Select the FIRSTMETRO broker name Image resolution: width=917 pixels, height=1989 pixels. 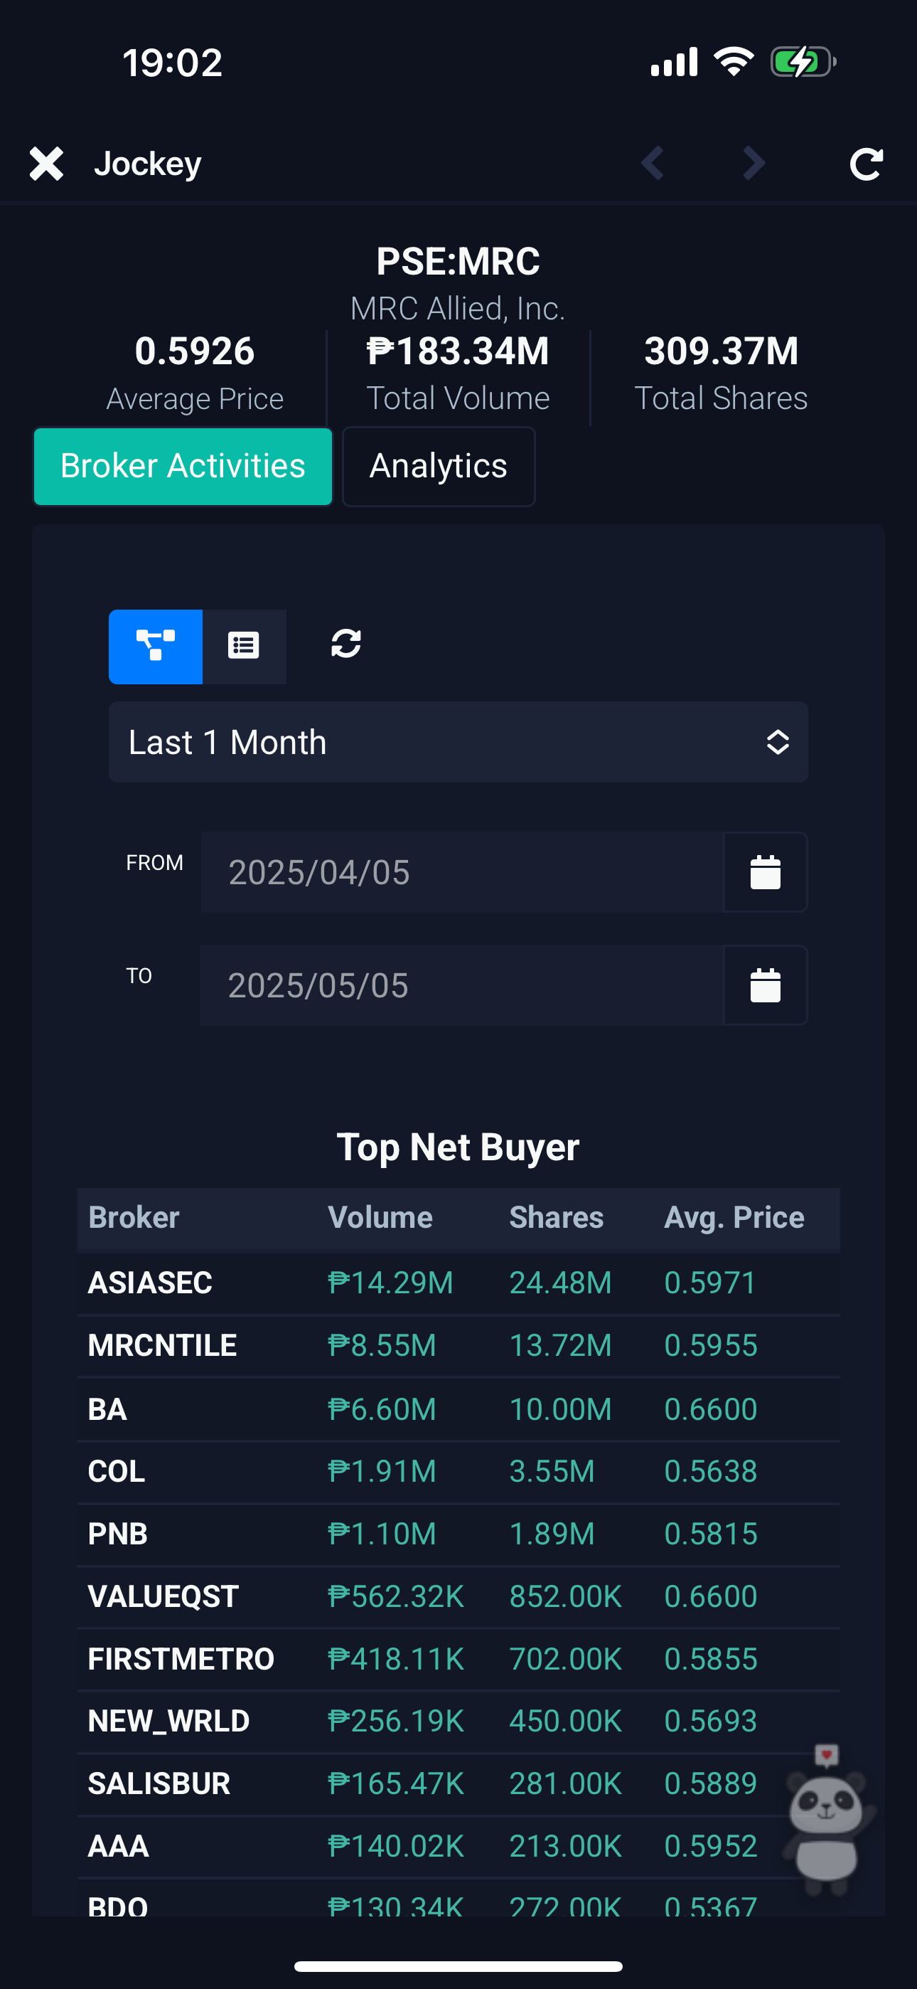181,1660
